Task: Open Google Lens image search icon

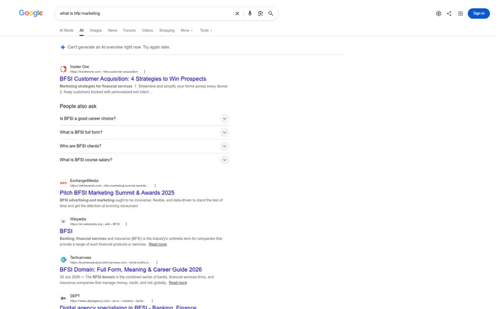Action: pos(260,13)
